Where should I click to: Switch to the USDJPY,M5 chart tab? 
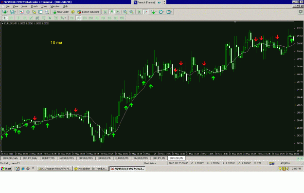click(48, 158)
